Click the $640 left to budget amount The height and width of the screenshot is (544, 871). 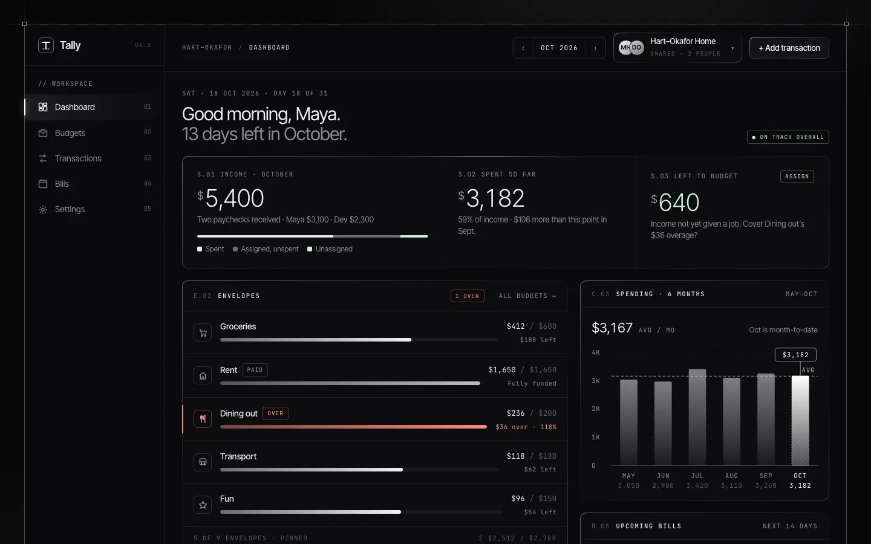coord(675,202)
